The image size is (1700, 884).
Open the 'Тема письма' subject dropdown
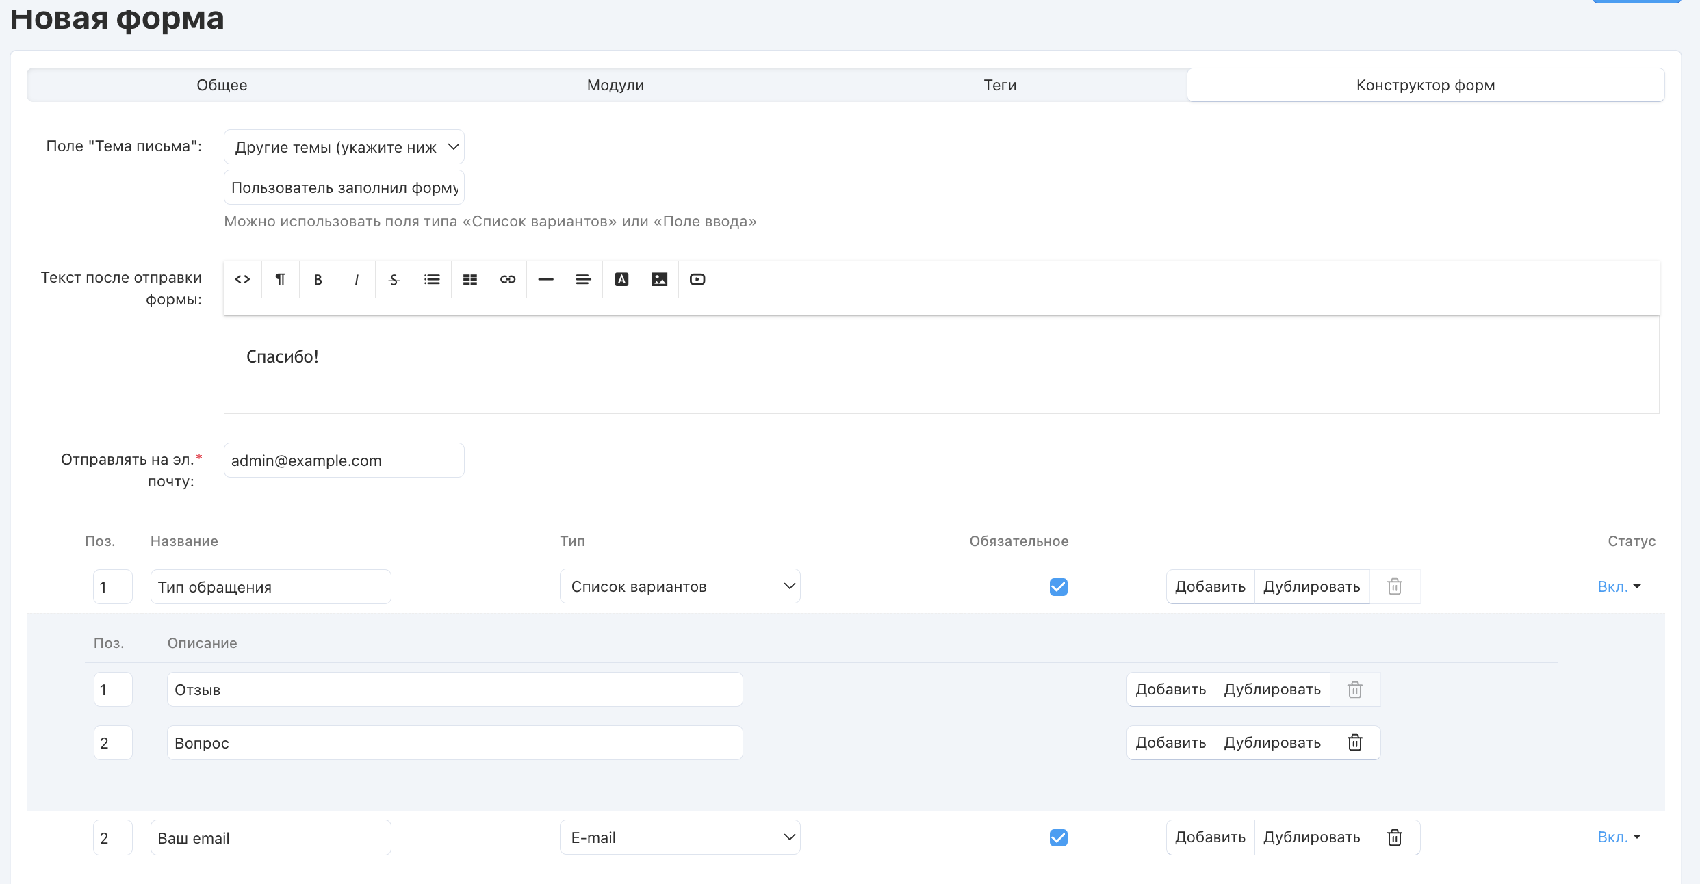(x=344, y=147)
